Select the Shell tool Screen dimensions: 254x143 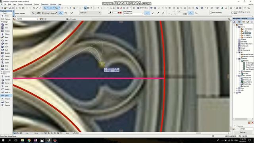point(6,50)
